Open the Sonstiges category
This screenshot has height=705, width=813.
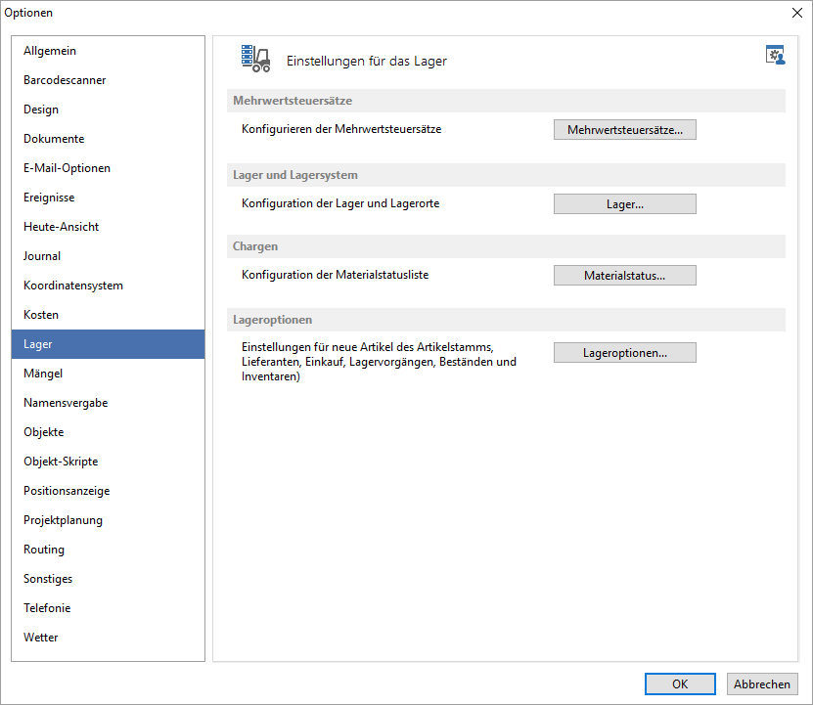pyautogui.click(x=108, y=579)
